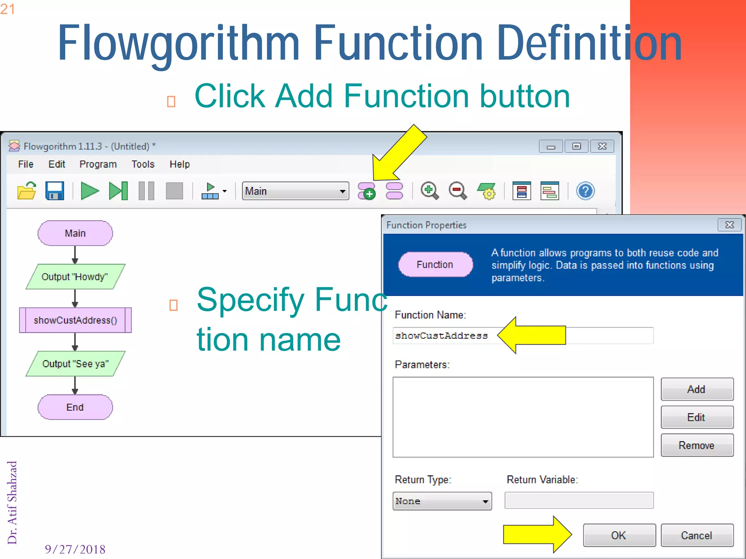Viewport: 746px width, 559px height.
Task: Click the Step forward icon
Action: [118, 191]
